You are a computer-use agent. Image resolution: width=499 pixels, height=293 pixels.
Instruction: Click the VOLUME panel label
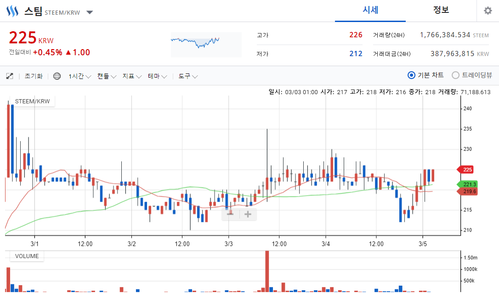[x=27, y=256]
